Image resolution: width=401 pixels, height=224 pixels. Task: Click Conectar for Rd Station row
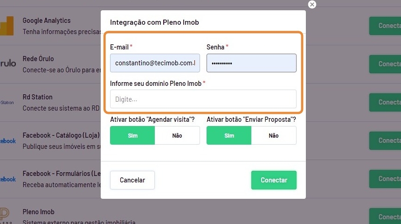[x=386, y=102]
